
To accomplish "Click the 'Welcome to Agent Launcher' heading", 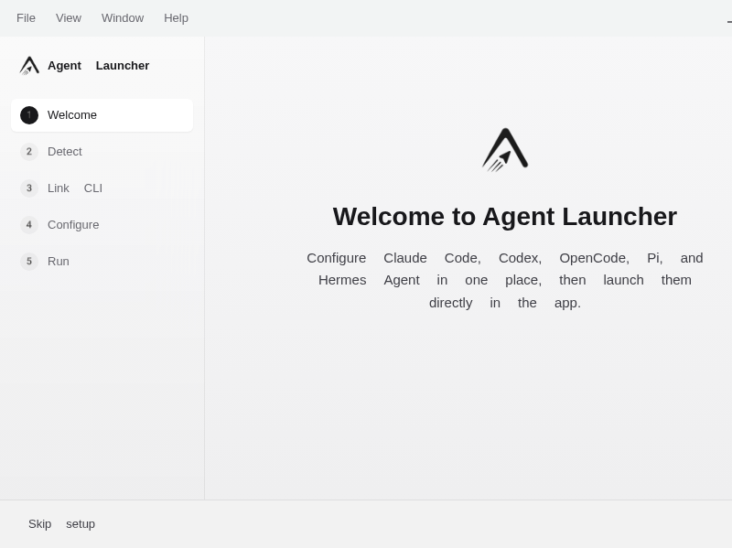I will (505, 217).
